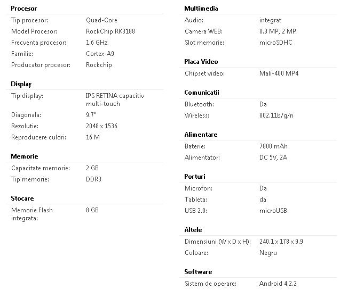Select the Cortex-A9 family value
Image resolution: width=340 pixels, height=290 pixels.
pyautogui.click(x=99, y=54)
